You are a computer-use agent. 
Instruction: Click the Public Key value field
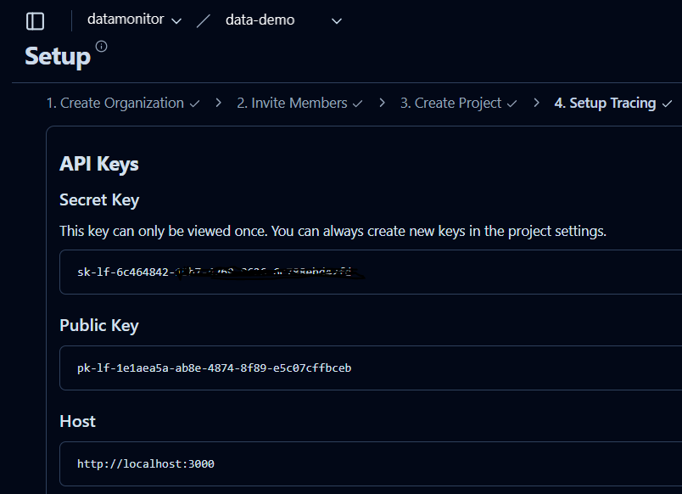click(371, 368)
